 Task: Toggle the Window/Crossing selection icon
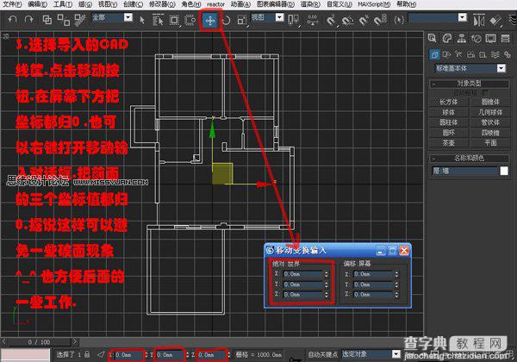click(x=190, y=20)
